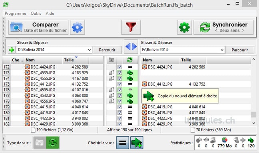Image resolution: width=259 pixels, height=153 pixels.
Task: Click category icon in row 176
Action: 112,90
